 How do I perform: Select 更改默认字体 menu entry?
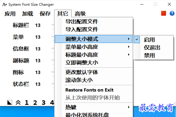[94, 72]
